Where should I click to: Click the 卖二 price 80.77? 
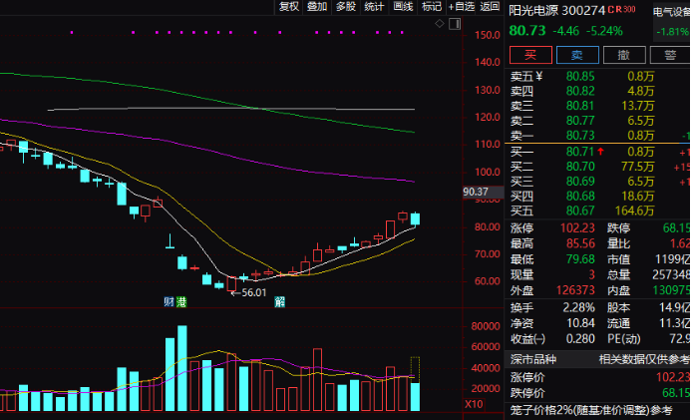580,121
